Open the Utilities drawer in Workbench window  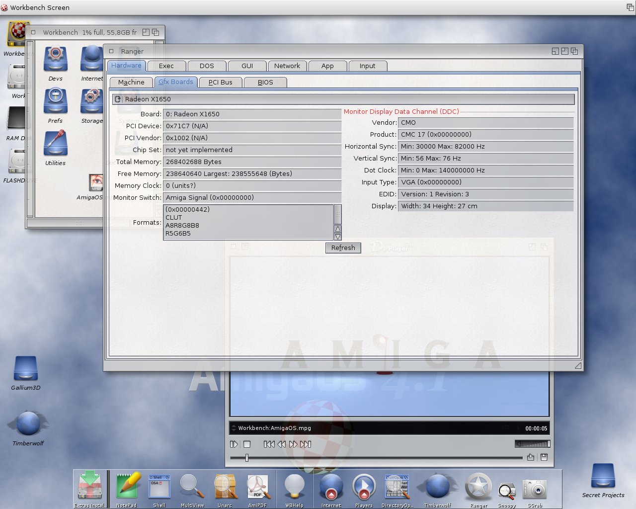pyautogui.click(x=56, y=144)
